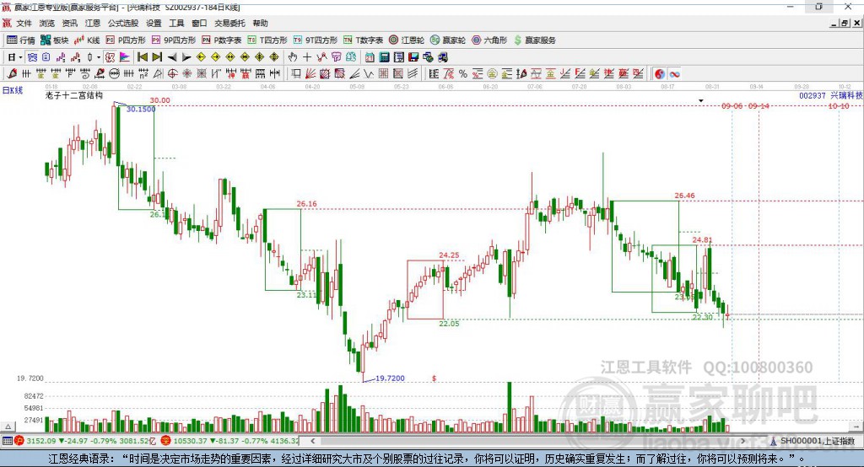864x467 pixels.
Task: Open the 浏览 menu
Action: (x=47, y=23)
